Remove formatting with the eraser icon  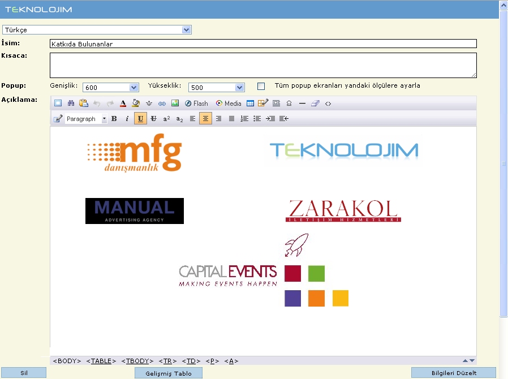click(315, 104)
